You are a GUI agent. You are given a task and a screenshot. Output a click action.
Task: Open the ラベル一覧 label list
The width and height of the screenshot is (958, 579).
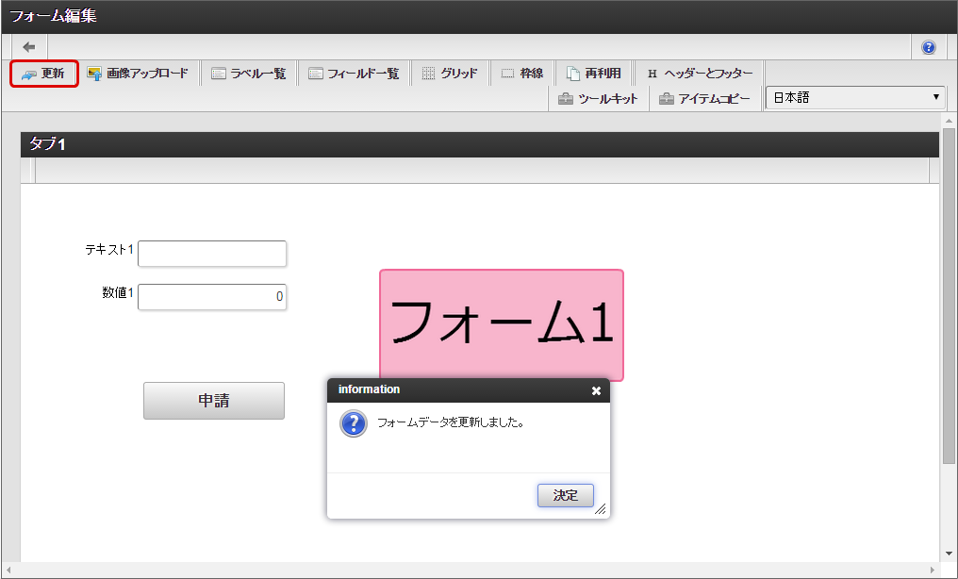(x=248, y=73)
